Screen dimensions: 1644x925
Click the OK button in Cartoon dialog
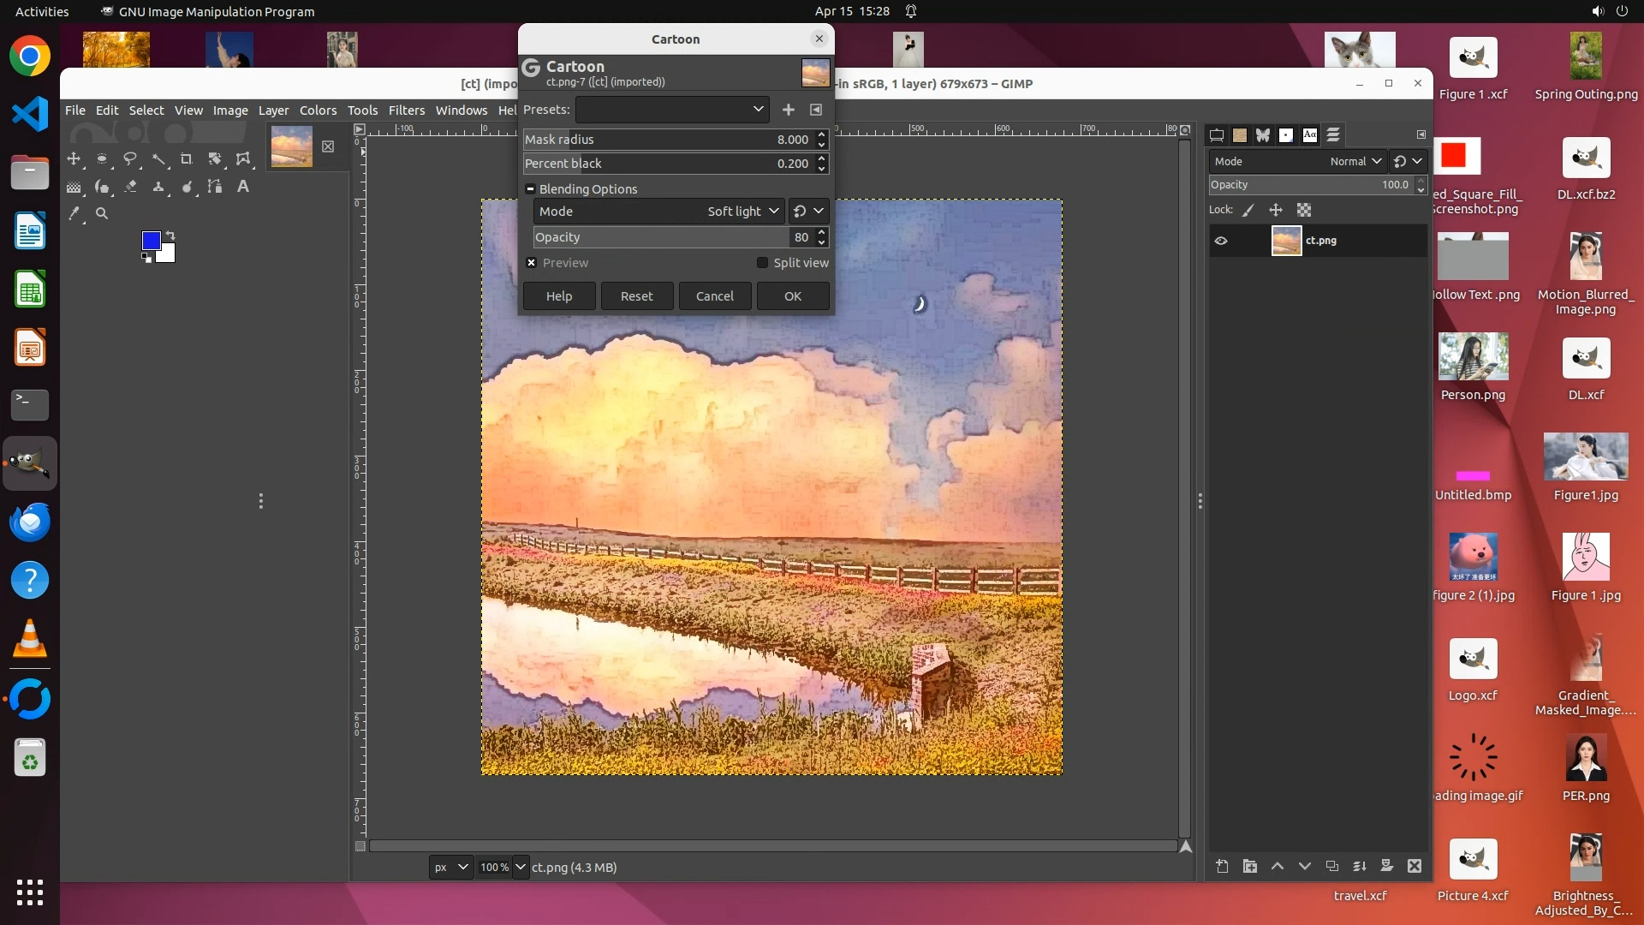[792, 296]
